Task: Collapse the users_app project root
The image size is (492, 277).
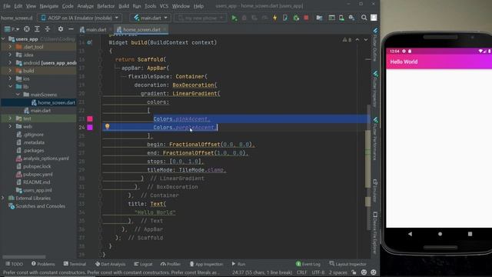Action: [x=3, y=39]
